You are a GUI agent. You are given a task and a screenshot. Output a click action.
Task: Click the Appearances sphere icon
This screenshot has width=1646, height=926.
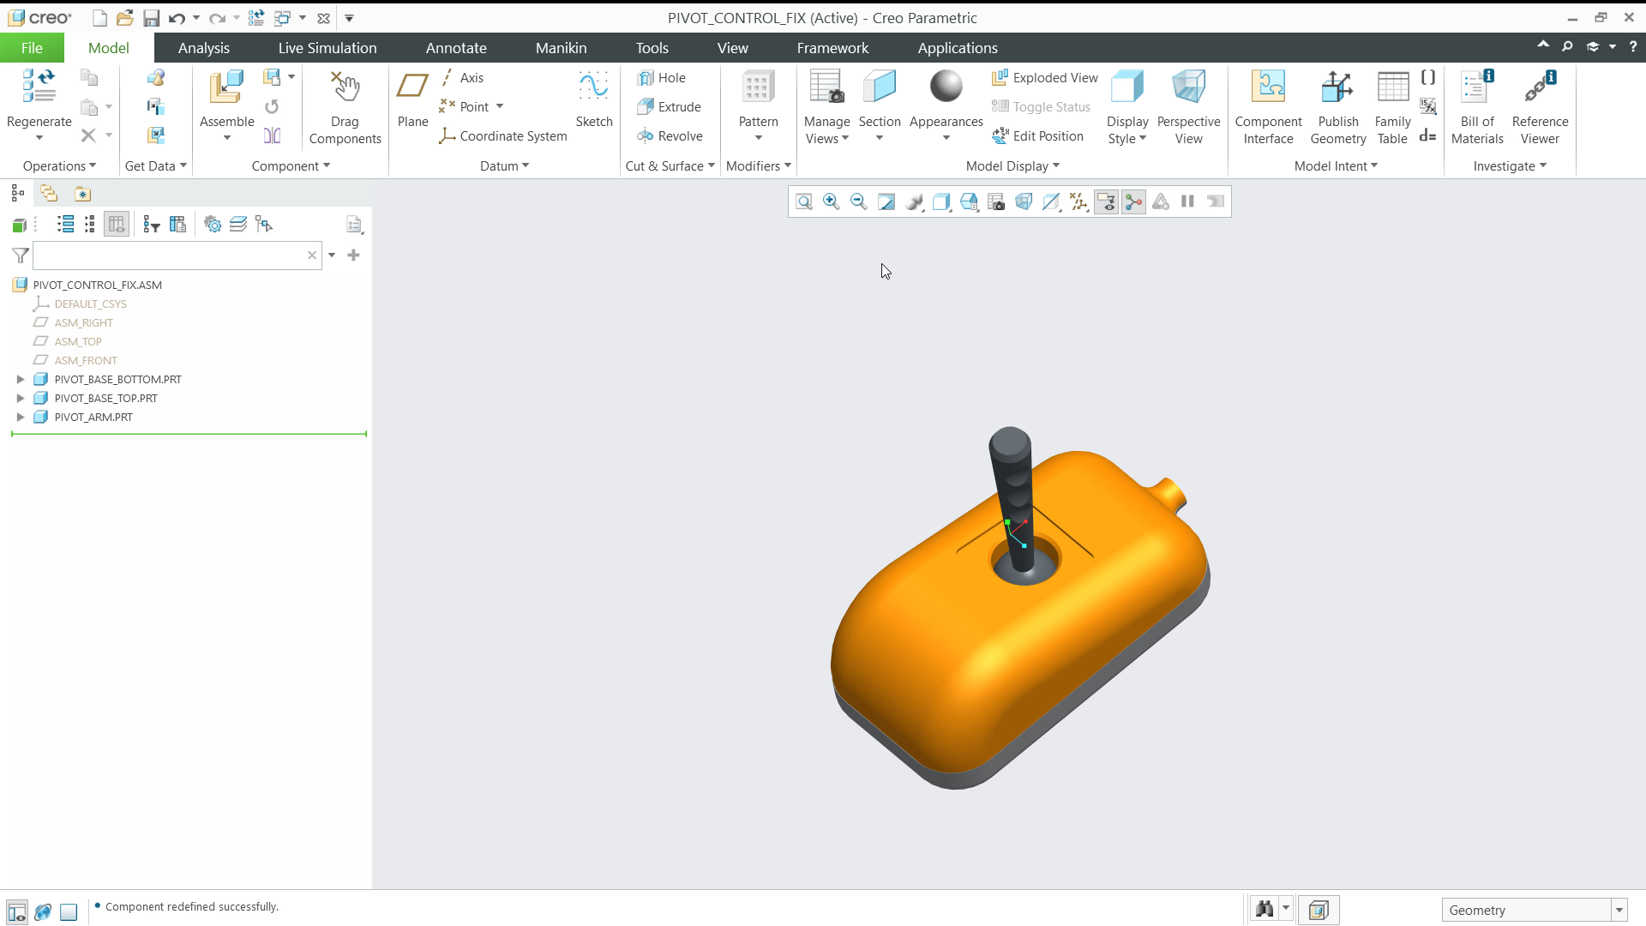tap(946, 87)
